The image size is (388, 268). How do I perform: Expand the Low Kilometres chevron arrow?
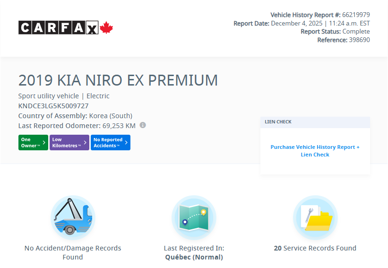coord(85,143)
